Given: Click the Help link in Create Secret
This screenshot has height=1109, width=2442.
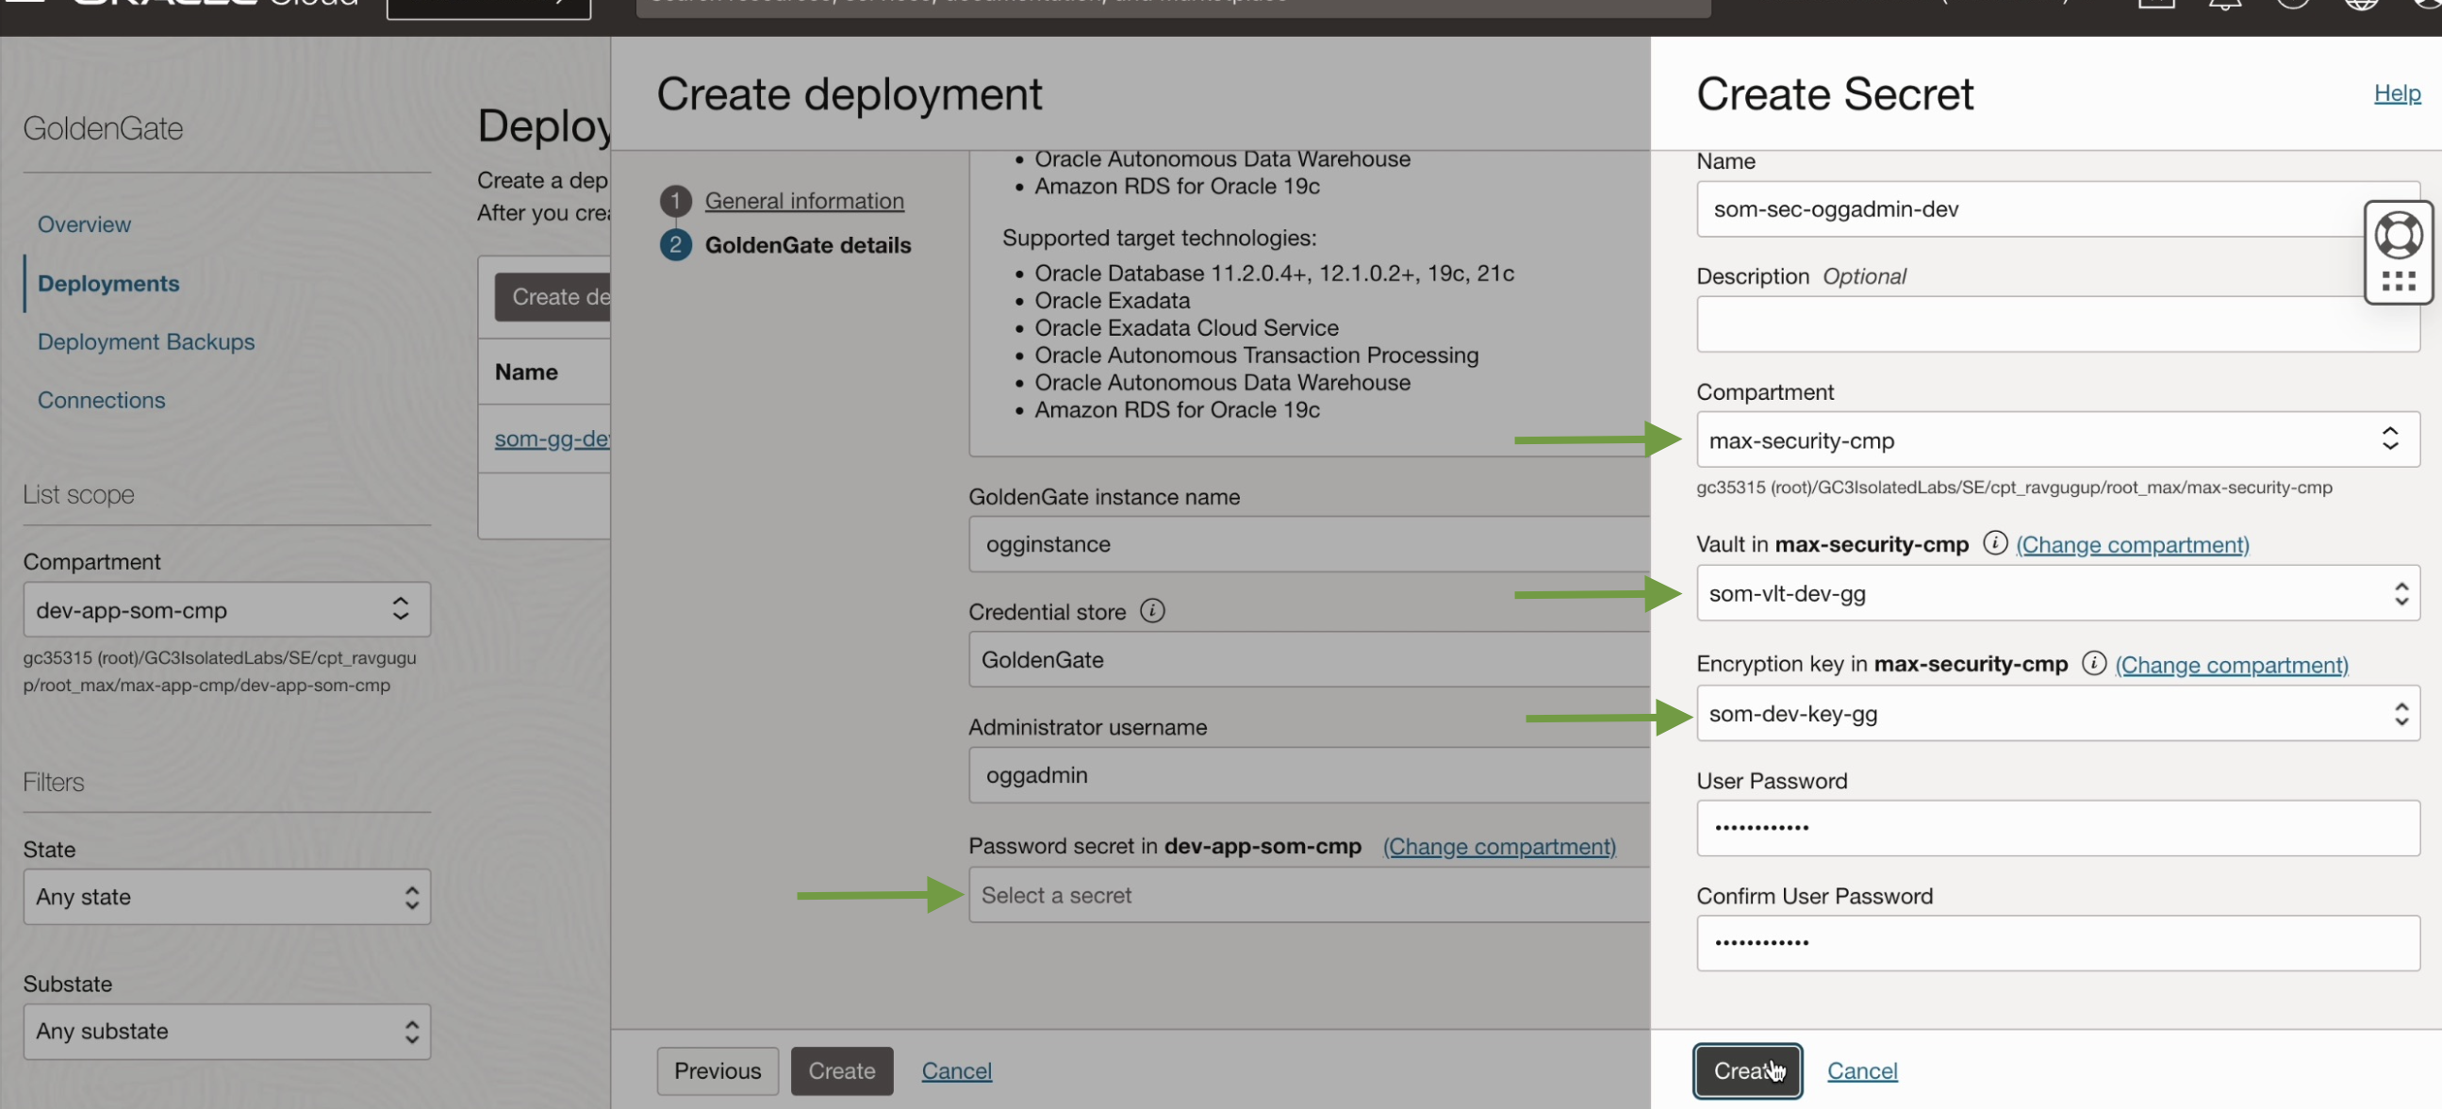Looking at the screenshot, I should [2396, 93].
